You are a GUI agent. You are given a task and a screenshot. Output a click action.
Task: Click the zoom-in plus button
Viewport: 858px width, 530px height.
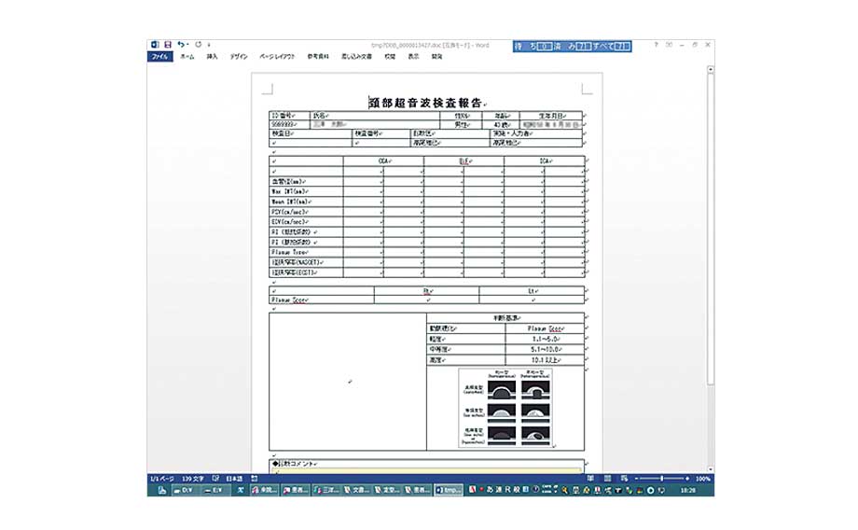(x=687, y=479)
